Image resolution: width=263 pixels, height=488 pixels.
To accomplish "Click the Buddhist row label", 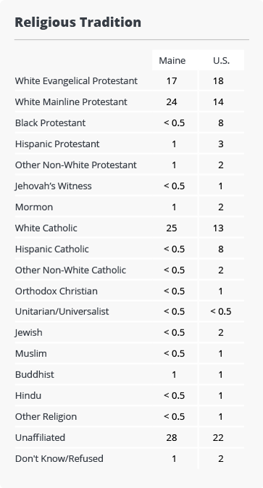I will coord(35,374).
